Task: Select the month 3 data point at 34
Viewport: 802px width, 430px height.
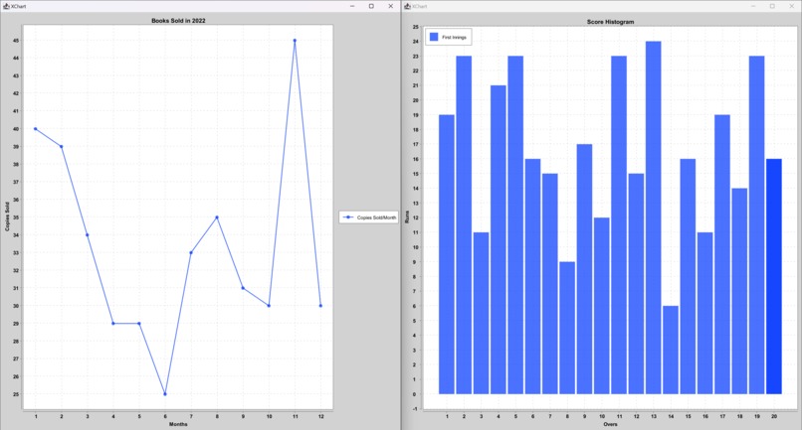Action: (87, 235)
